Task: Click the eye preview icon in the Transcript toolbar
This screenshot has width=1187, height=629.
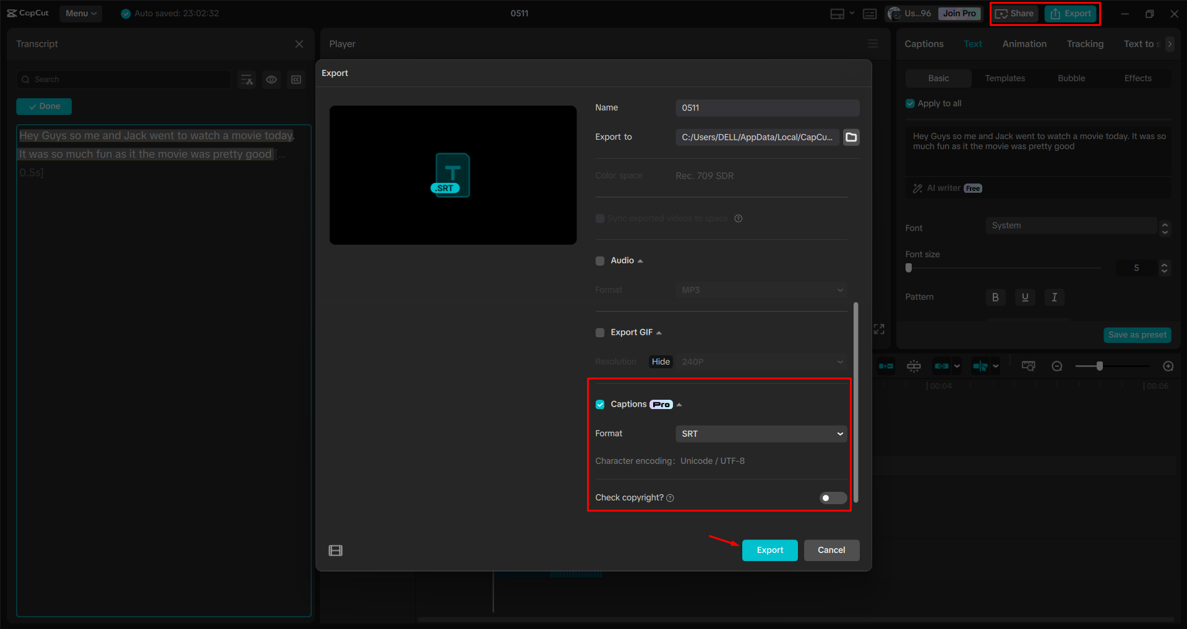Action: coord(272,79)
